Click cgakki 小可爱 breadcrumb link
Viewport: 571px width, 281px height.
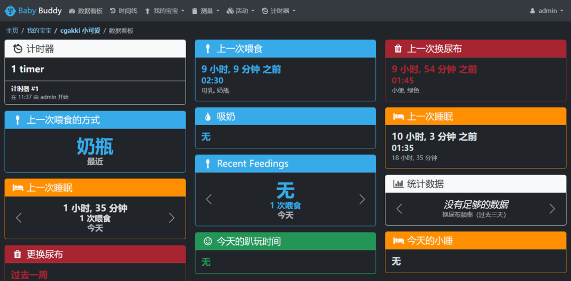tap(80, 31)
